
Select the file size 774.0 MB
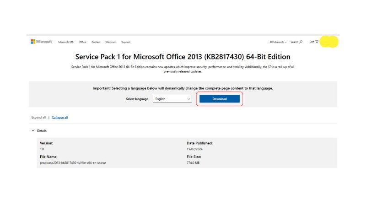(193, 163)
